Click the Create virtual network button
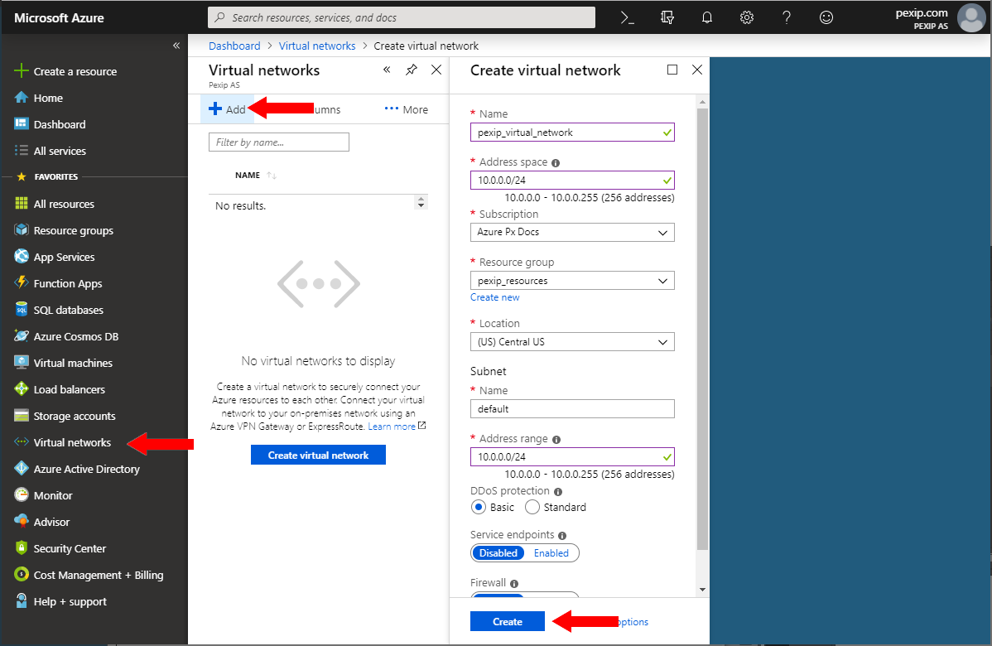This screenshot has width=992, height=646. pos(318,454)
